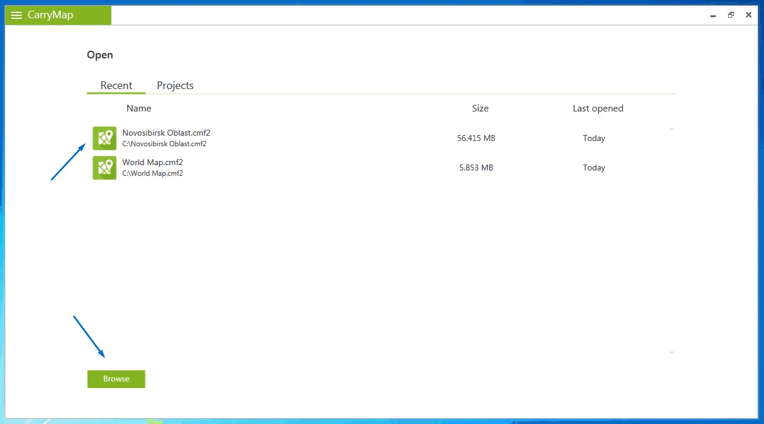
Task: Click the list scroll-down arrow
Action: [672, 353]
